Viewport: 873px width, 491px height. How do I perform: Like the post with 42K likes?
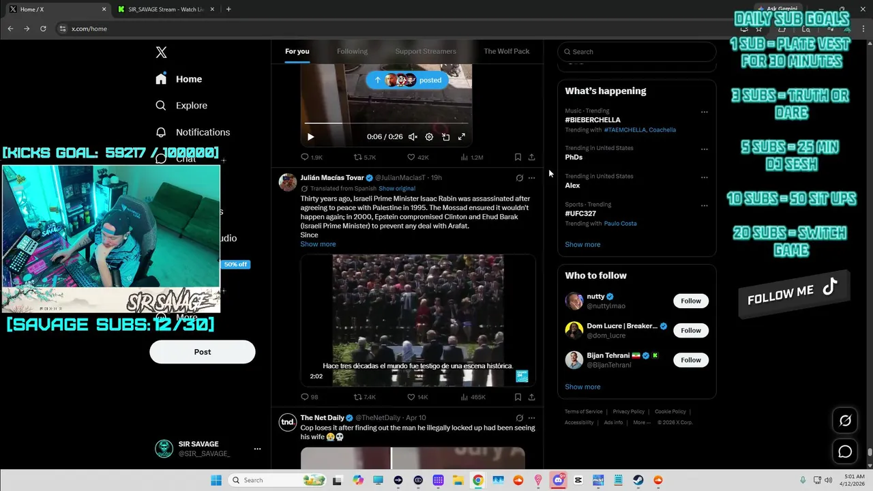tap(417, 158)
